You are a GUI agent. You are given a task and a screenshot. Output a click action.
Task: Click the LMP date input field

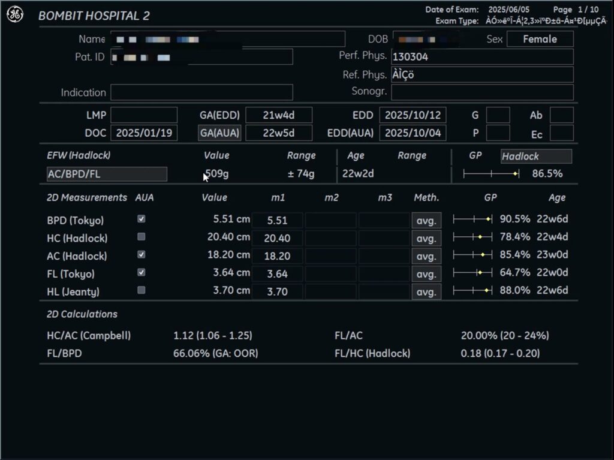click(x=144, y=115)
